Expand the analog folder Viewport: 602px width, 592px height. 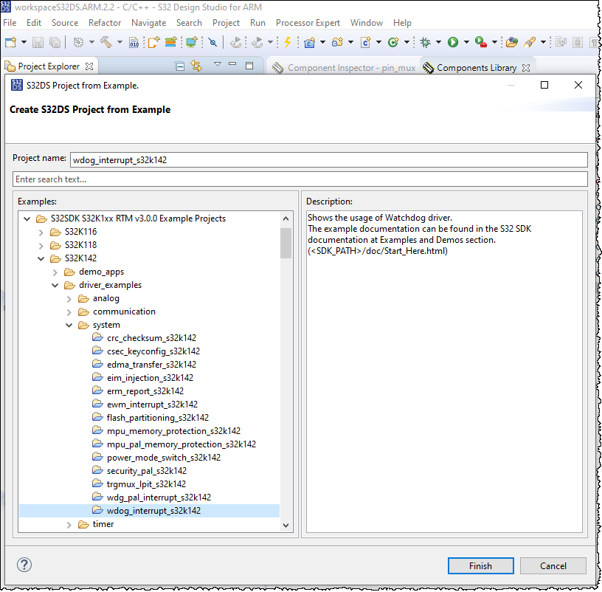(69, 299)
